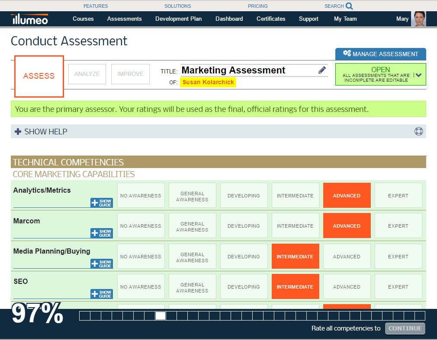Show guide for Analytics/Metrics

[x=102, y=203]
